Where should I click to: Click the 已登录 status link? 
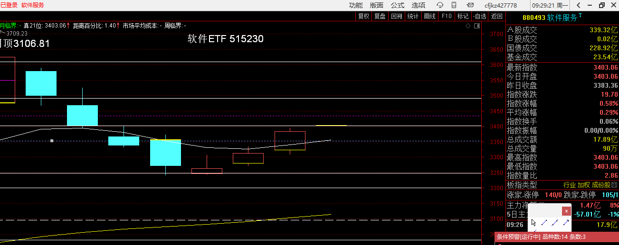[9, 5]
